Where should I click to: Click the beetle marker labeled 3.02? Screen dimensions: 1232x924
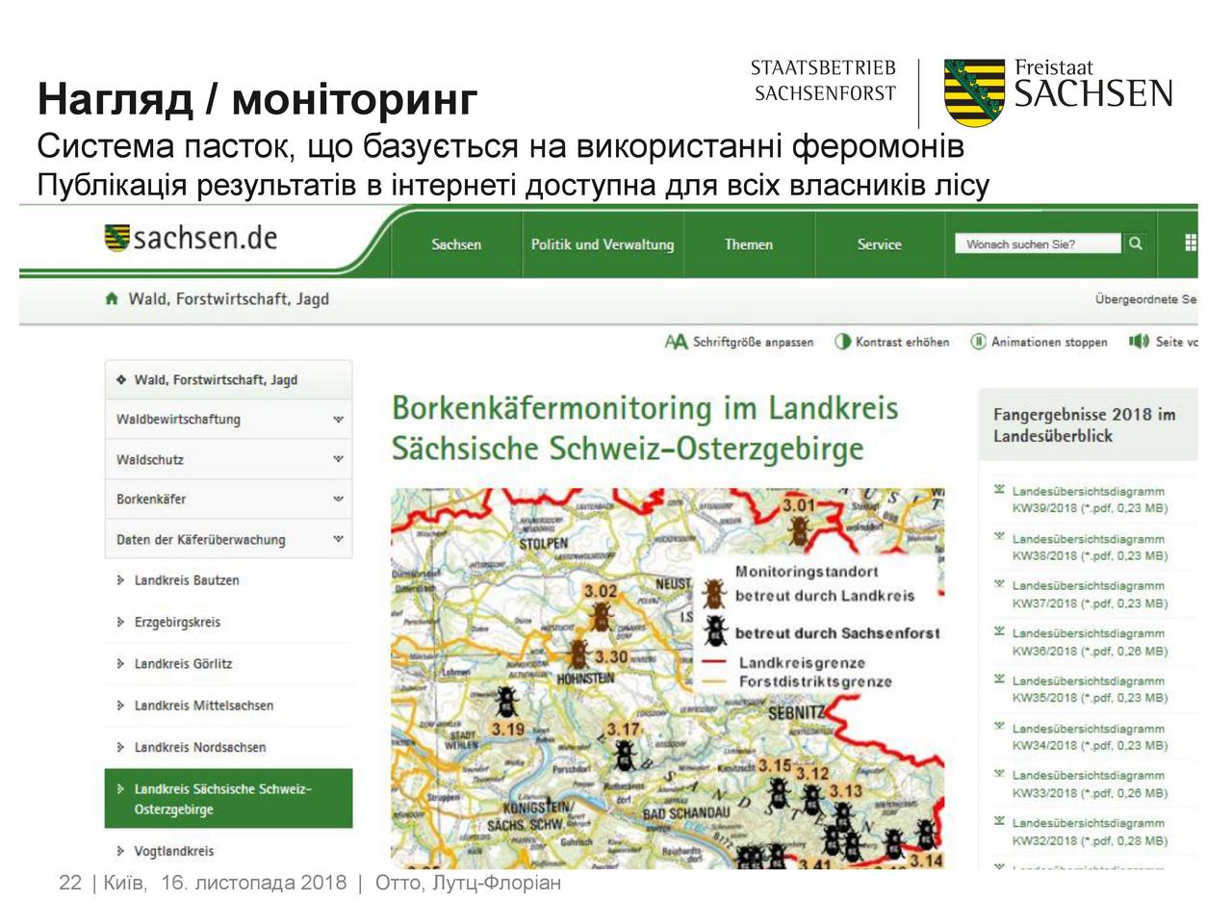click(602, 615)
